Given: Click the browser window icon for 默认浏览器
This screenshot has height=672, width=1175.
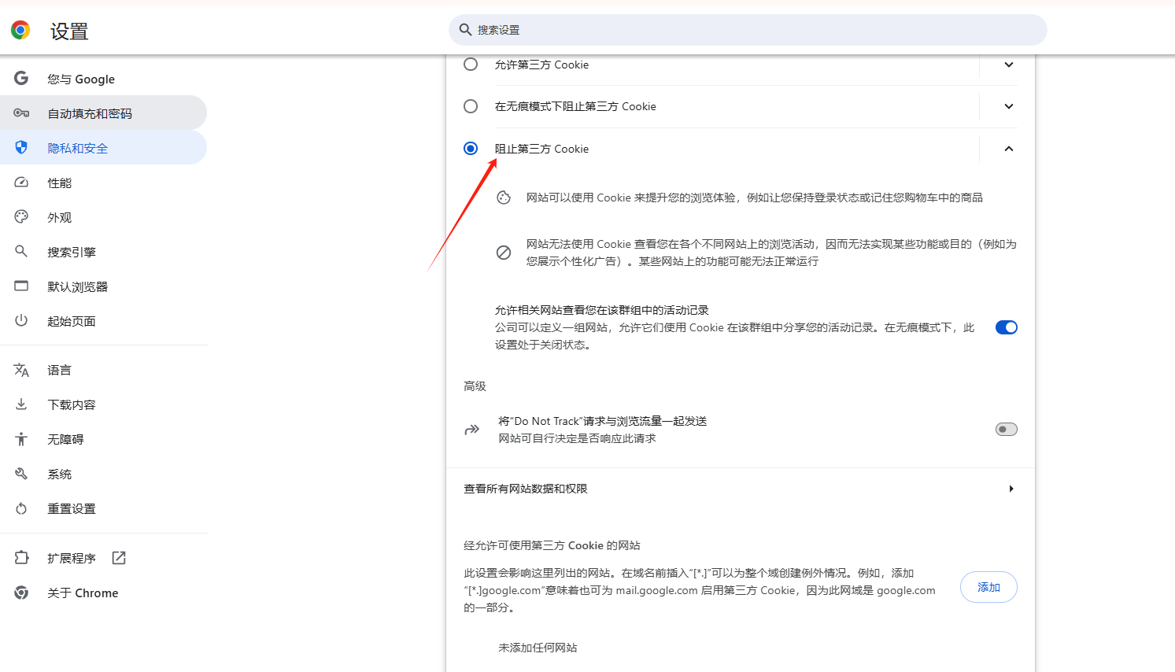Looking at the screenshot, I should pyautogui.click(x=21, y=286).
